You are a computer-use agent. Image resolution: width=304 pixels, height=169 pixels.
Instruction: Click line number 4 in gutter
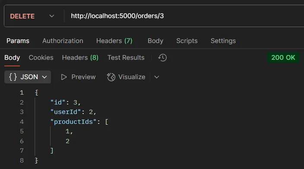[22, 122]
